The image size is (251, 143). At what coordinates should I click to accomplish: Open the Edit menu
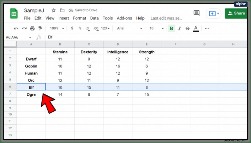[38, 18]
